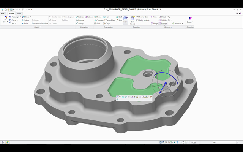Click the Remove geometry button
Image resolution: width=243 pixels, height=152 pixels.
(x=163, y=24)
